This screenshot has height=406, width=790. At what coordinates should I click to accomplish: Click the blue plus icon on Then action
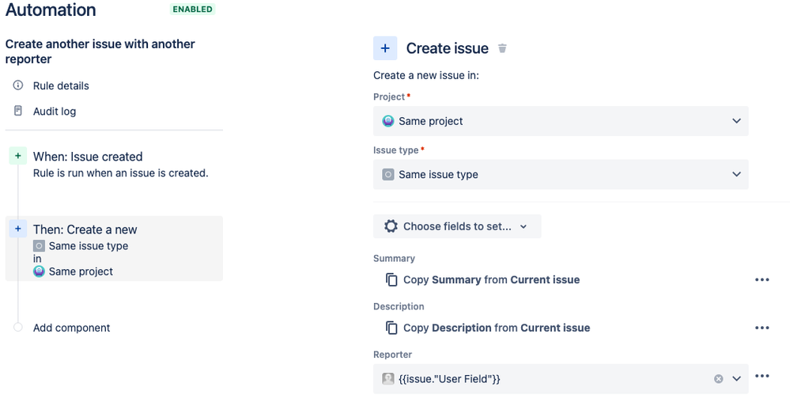[x=18, y=230]
